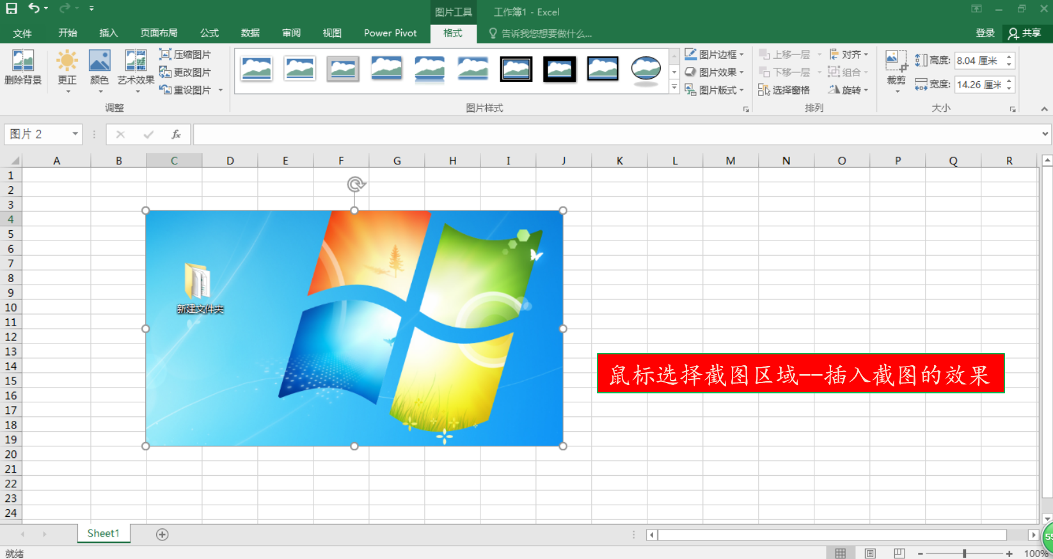
Task: Apply the thick black frame picture style
Action: click(x=560, y=69)
